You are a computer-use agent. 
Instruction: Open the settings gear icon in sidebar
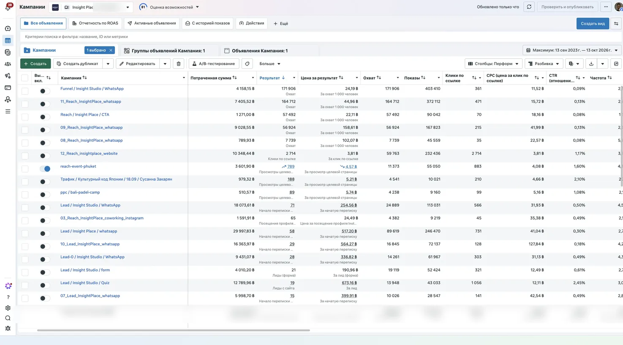[x=8, y=308]
